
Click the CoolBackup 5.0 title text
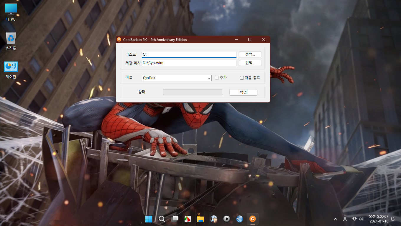click(155, 39)
